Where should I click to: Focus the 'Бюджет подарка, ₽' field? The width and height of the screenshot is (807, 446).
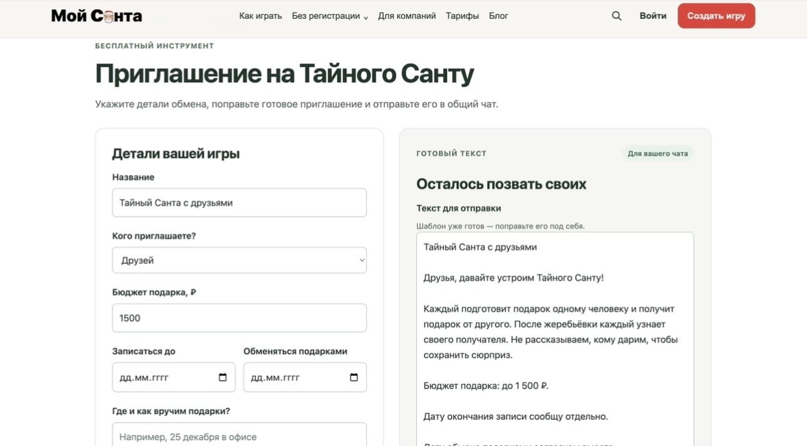click(239, 318)
